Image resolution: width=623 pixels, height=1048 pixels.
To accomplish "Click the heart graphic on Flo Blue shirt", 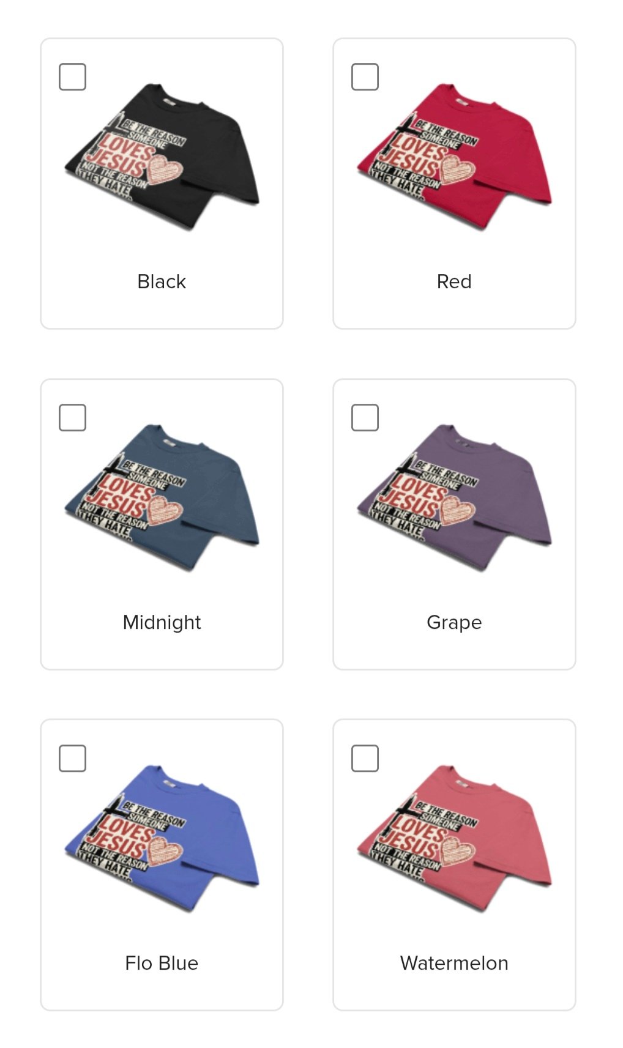I will click(x=164, y=850).
